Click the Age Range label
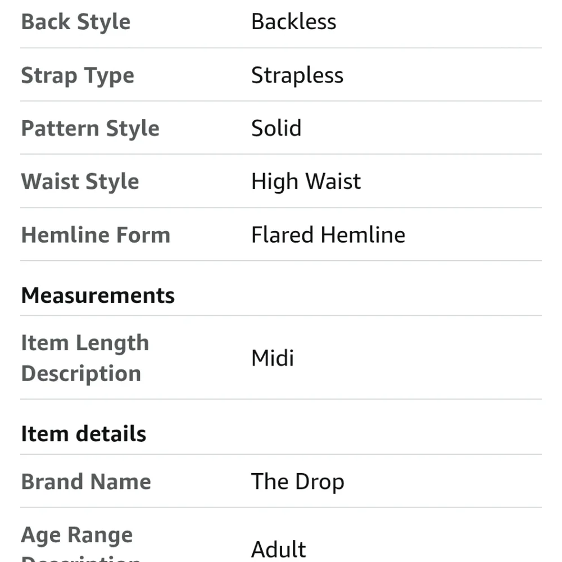The image size is (562, 562). 77,536
